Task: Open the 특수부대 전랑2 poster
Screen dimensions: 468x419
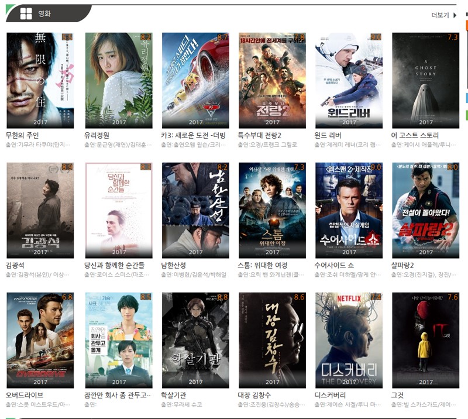Action: pyautogui.click(x=272, y=80)
